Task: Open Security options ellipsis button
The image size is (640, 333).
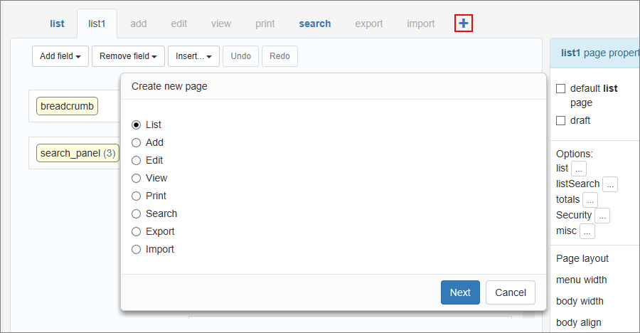Action: tap(602, 216)
